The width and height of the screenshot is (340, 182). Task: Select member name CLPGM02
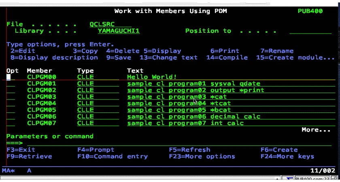(42, 90)
